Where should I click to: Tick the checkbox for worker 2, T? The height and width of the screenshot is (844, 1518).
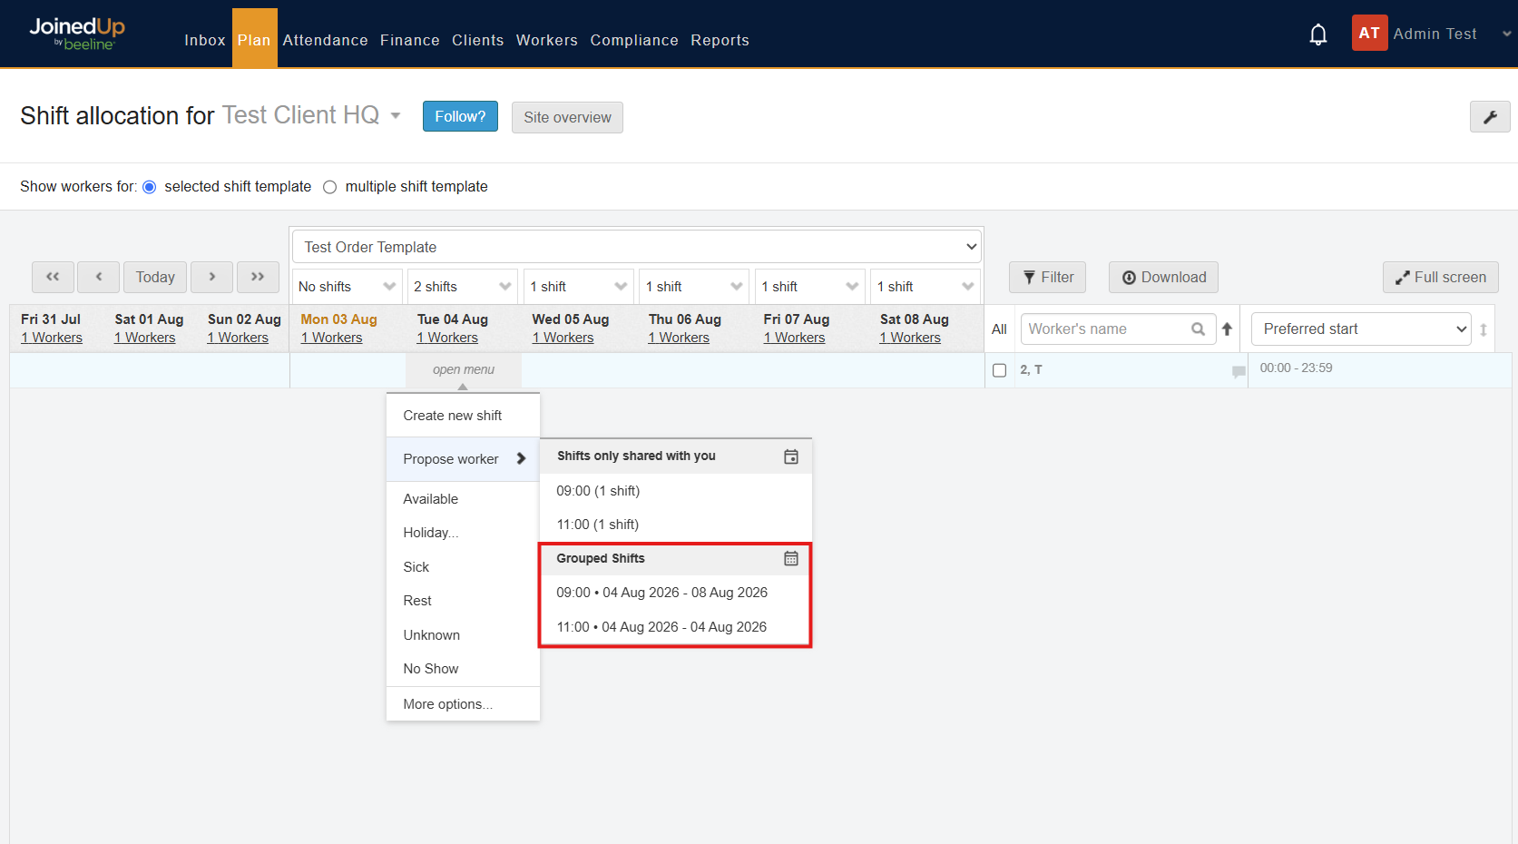pos(1000,370)
